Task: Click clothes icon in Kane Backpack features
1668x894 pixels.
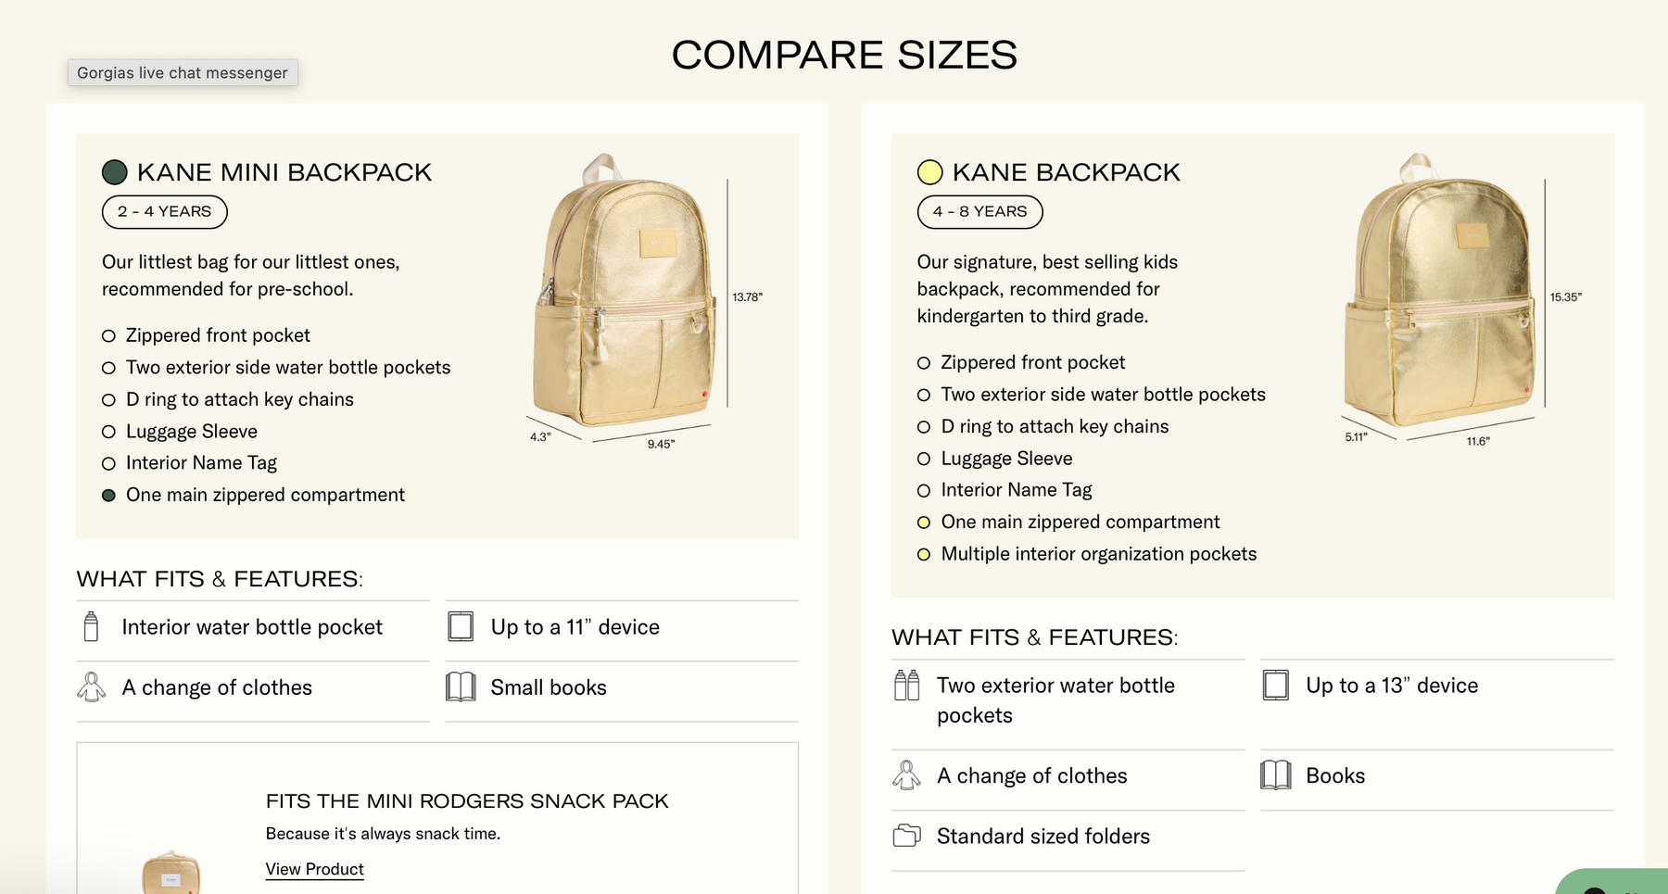Action: [906, 775]
